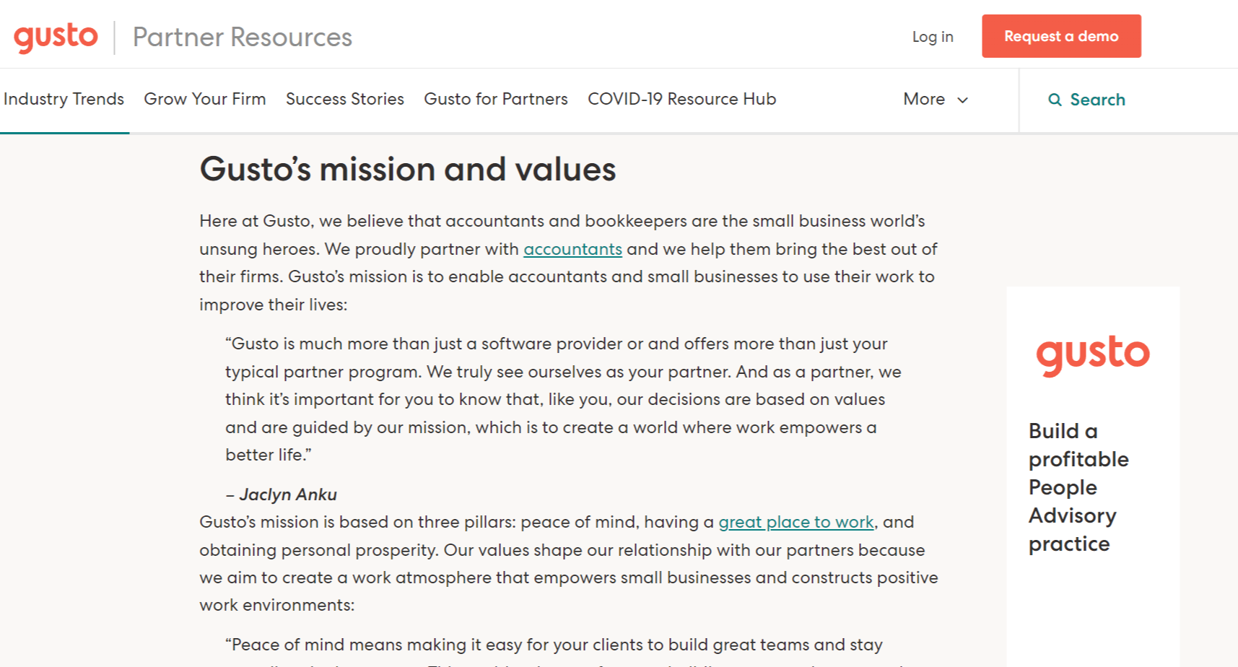Open COVID-19 Resource Hub
This screenshot has height=667, width=1238.
coord(681,99)
